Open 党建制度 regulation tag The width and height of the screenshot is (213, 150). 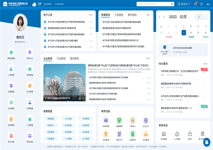click(51, 119)
